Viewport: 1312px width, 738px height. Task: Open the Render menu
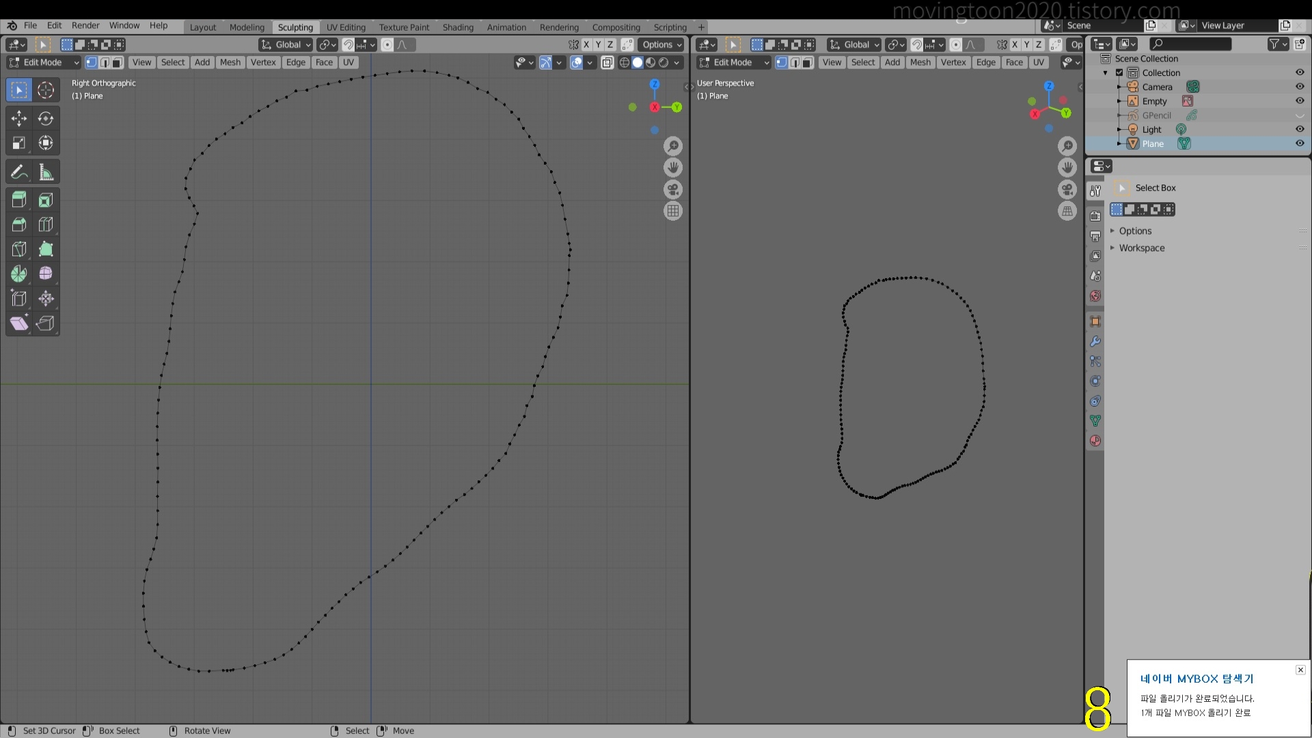click(85, 25)
